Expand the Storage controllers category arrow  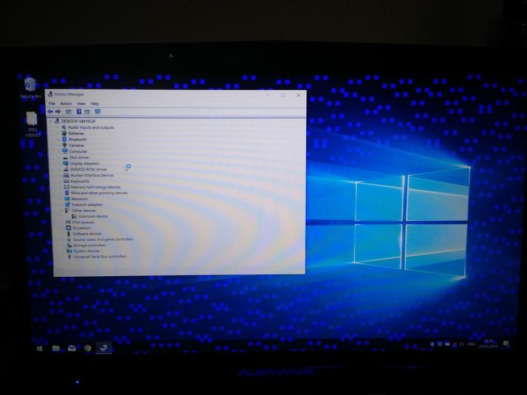coord(63,245)
